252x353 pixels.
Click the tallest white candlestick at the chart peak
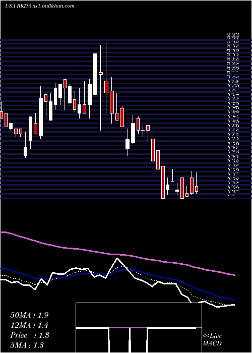95,74
